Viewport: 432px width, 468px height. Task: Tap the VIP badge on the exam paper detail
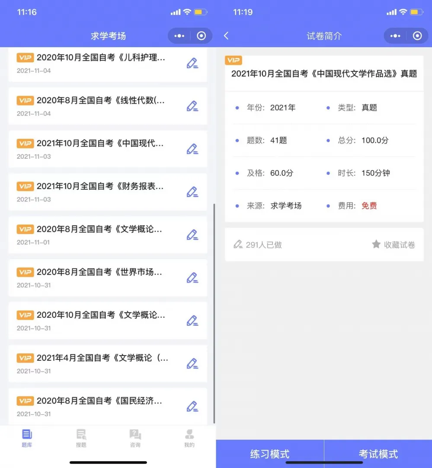click(x=233, y=60)
